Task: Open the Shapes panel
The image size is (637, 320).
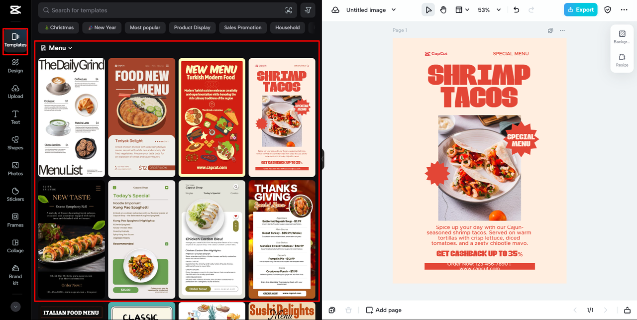Action: pos(15,143)
